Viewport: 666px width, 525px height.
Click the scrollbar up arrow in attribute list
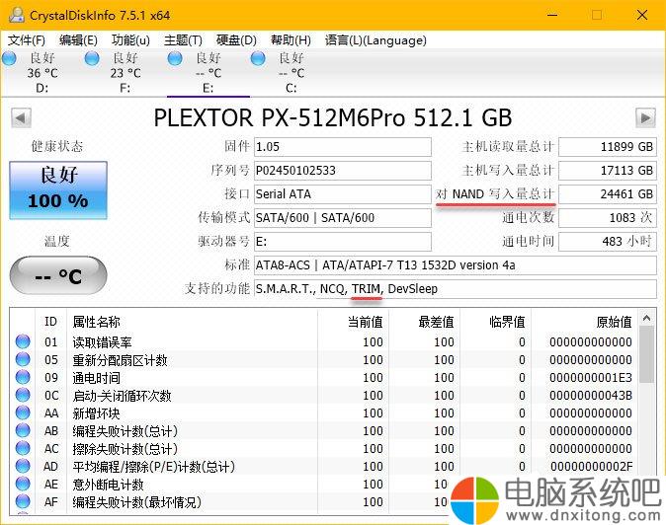[647, 318]
